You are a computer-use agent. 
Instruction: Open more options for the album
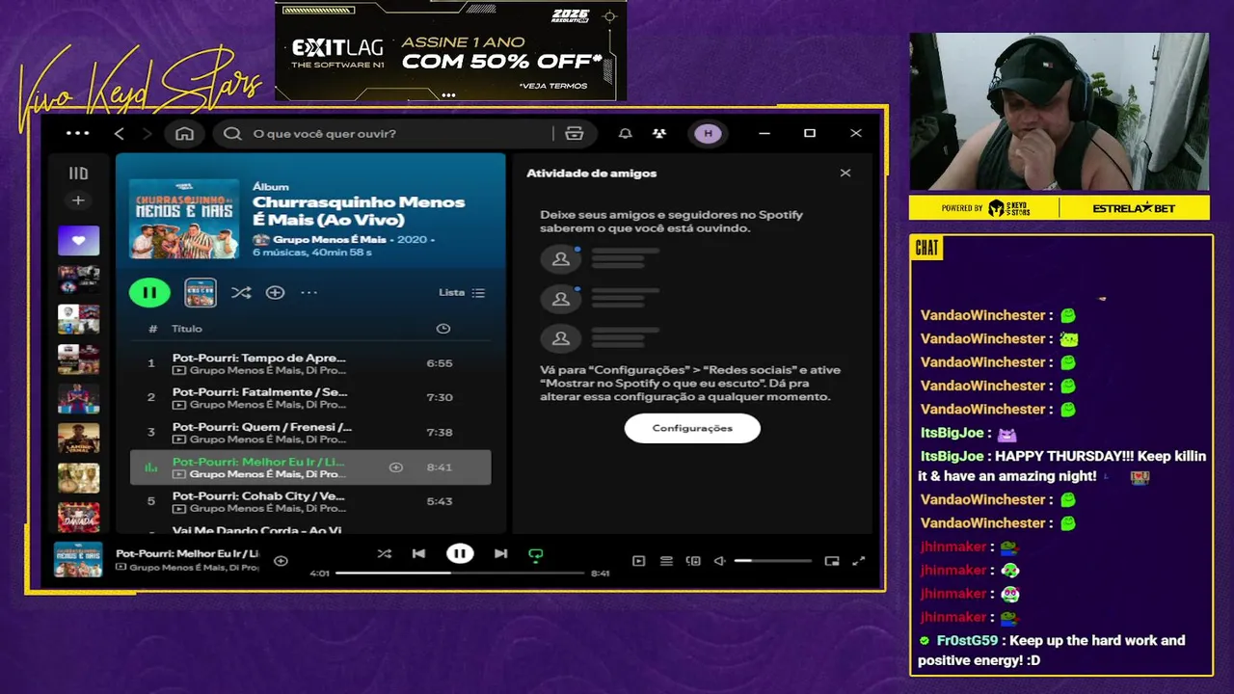(308, 292)
